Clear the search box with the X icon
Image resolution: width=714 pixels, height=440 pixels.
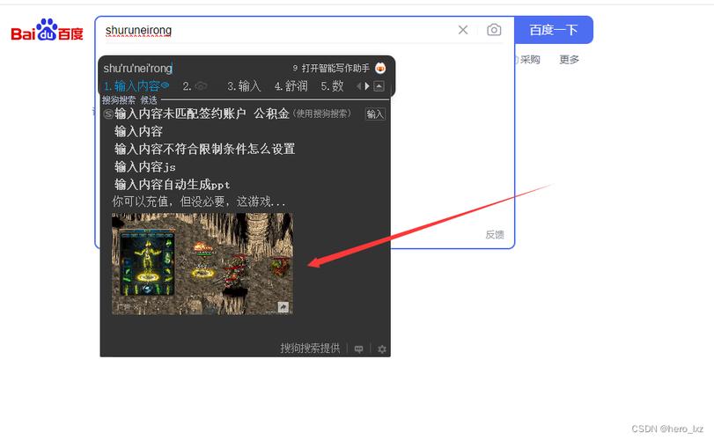coord(462,30)
